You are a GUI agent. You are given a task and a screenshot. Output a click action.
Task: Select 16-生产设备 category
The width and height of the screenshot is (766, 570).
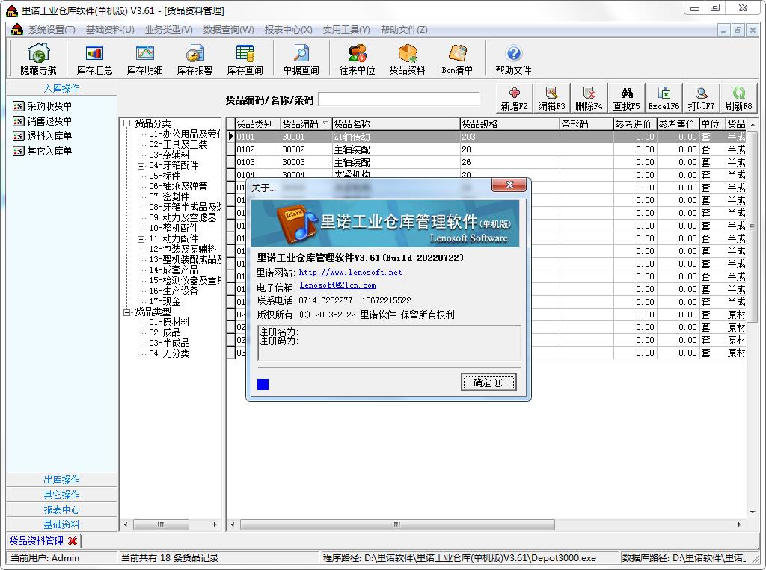pos(174,291)
